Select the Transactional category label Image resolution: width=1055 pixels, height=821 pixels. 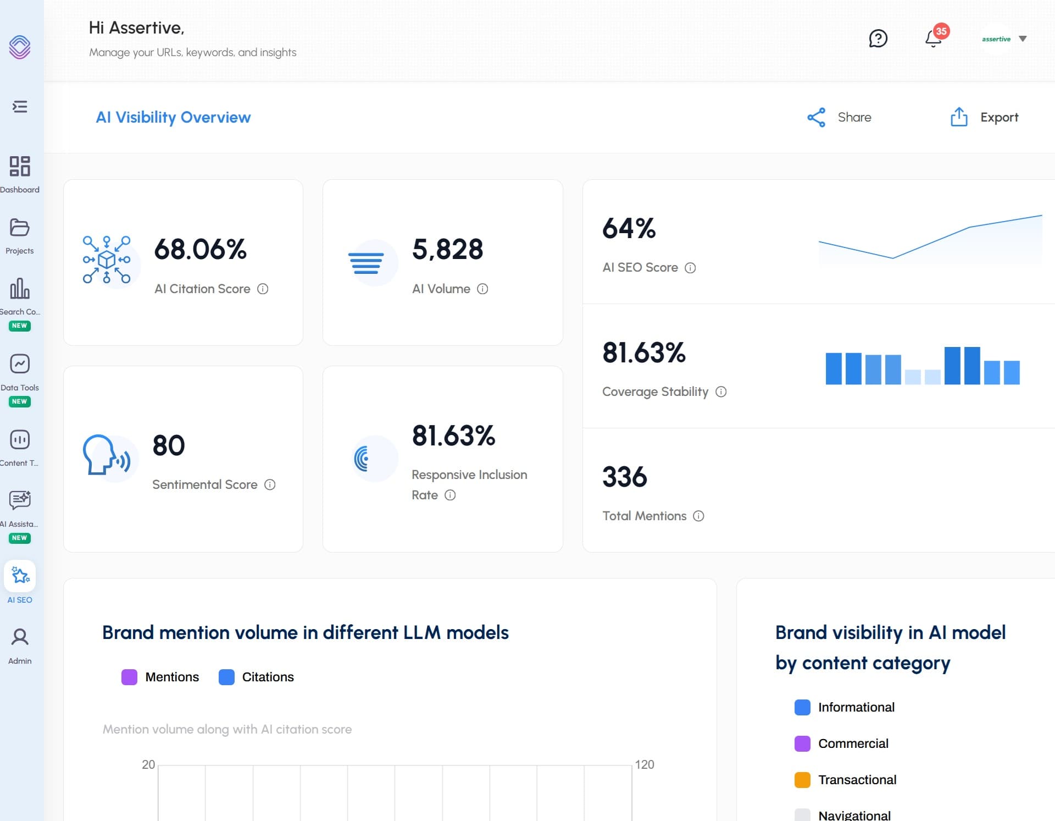(x=857, y=779)
